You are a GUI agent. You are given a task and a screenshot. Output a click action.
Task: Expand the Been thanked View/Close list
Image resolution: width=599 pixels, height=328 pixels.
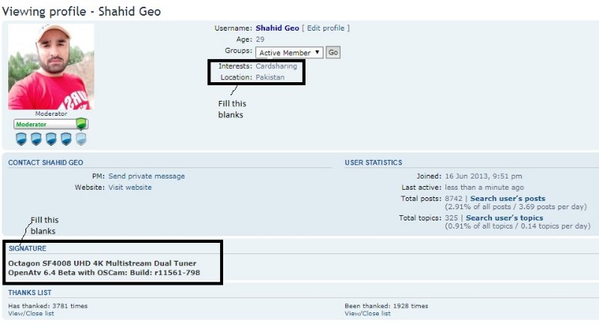point(368,314)
